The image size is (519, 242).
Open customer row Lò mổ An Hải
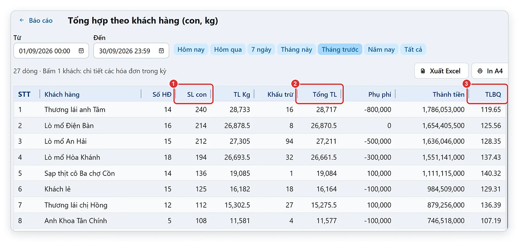coord(259,141)
